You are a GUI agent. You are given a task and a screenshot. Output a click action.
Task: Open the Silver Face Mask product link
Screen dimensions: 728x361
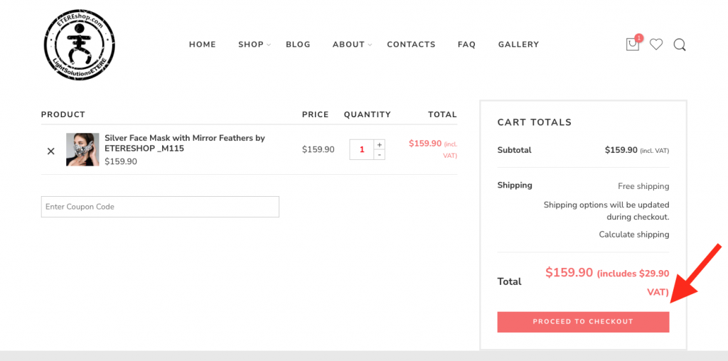point(185,143)
